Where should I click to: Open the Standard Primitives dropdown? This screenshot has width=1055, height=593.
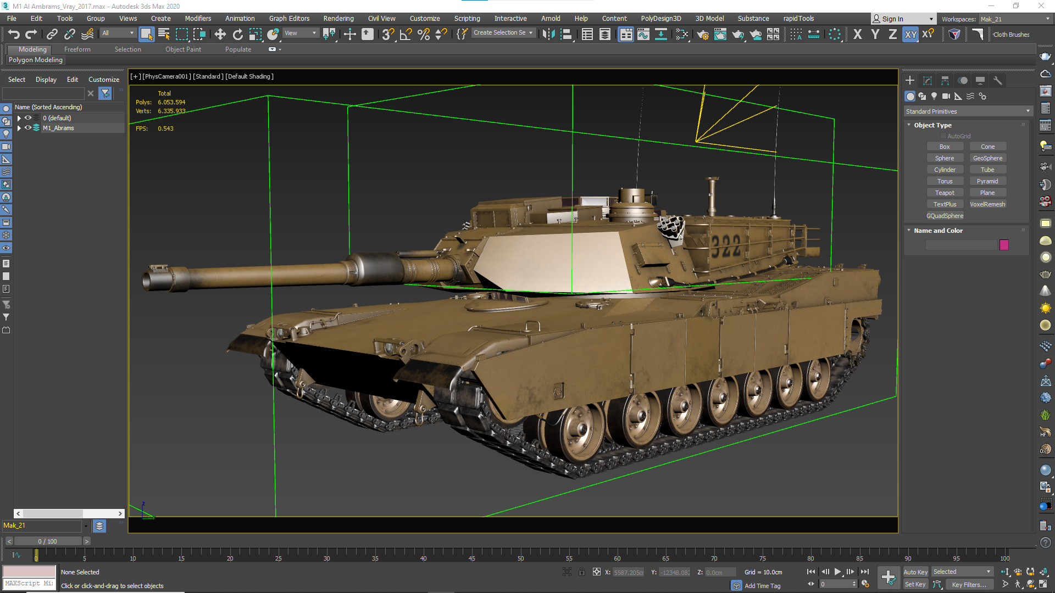coord(968,111)
